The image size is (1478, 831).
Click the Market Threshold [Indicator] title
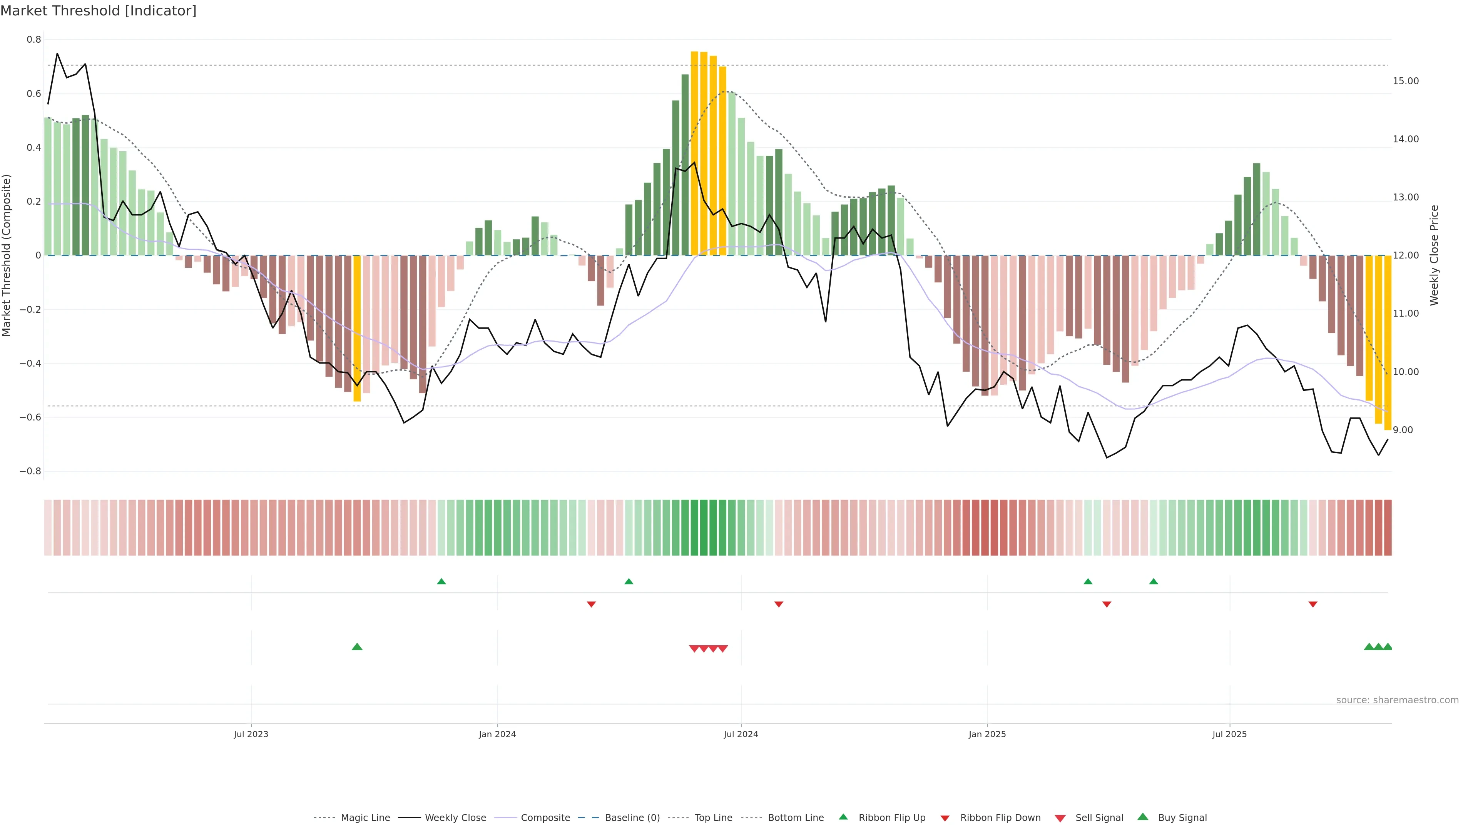tap(98, 11)
